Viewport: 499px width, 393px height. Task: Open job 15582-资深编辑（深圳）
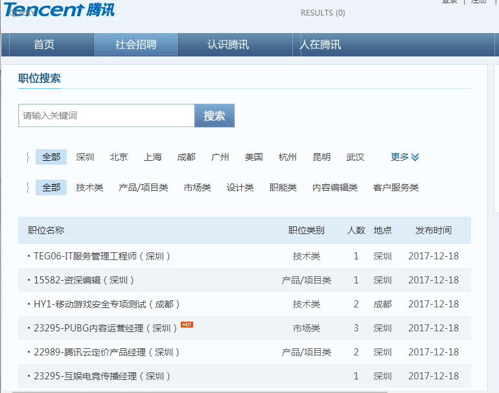pos(84,280)
